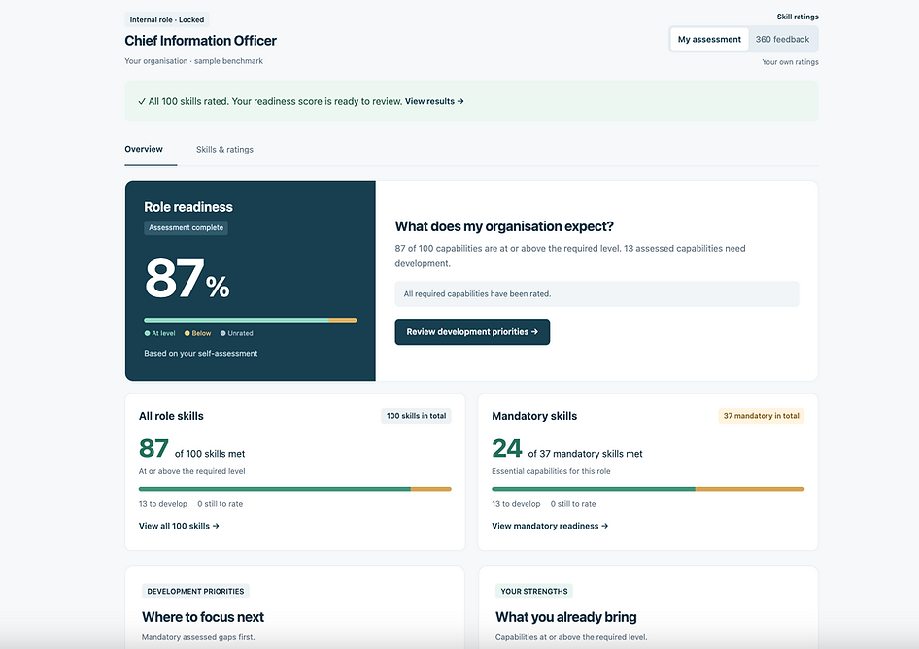Image resolution: width=919 pixels, height=649 pixels.
Task: Click 'Your organisation · sample benchmark' subtitle
Action: pos(193,61)
